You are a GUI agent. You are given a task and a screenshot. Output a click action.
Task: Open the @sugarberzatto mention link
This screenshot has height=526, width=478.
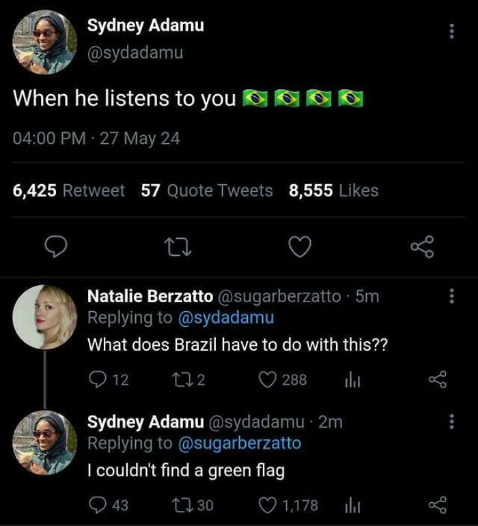(x=239, y=443)
